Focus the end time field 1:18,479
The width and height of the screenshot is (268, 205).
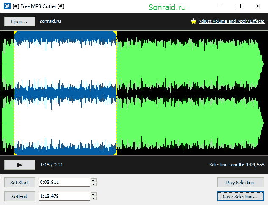[64, 196]
